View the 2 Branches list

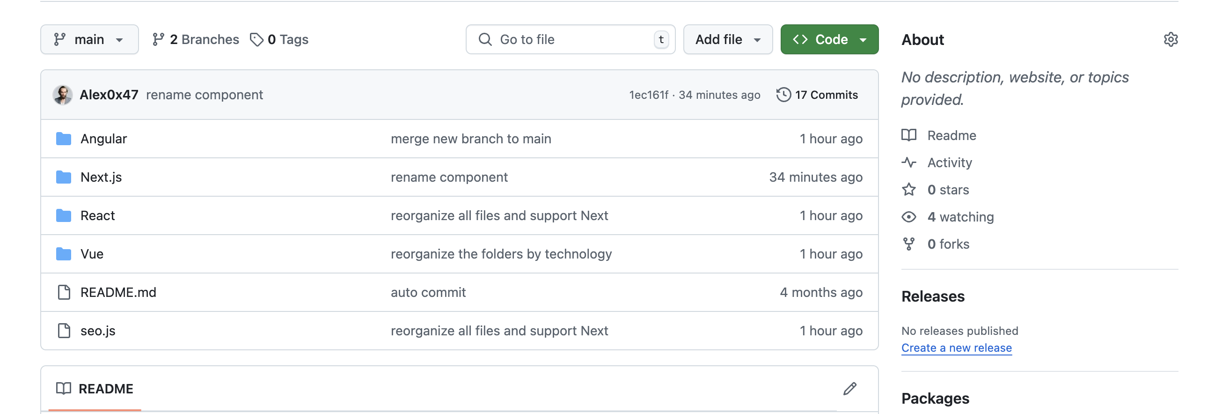click(195, 39)
